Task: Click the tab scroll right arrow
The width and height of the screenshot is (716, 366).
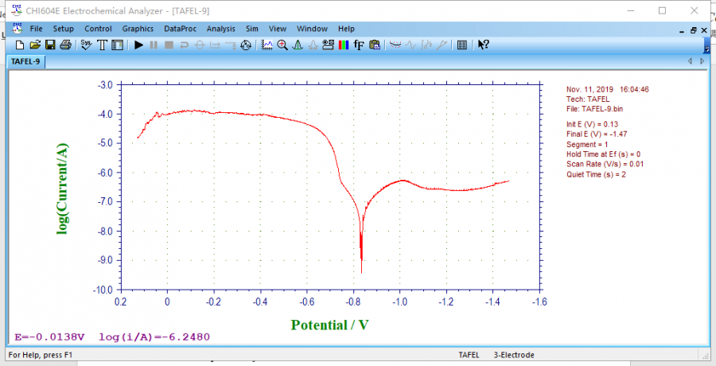Action: (x=703, y=61)
